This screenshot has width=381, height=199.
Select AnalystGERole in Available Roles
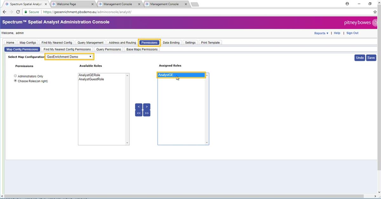pyautogui.click(x=102, y=75)
